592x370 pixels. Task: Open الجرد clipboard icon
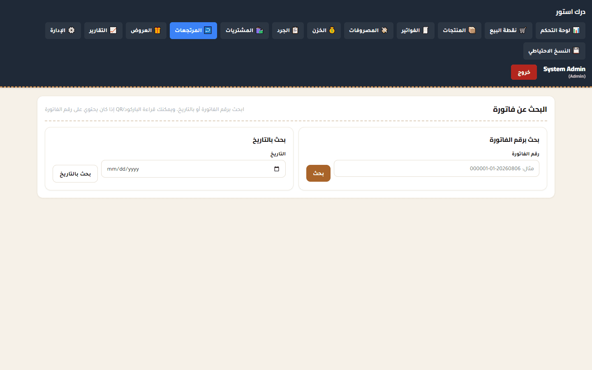[295, 30]
